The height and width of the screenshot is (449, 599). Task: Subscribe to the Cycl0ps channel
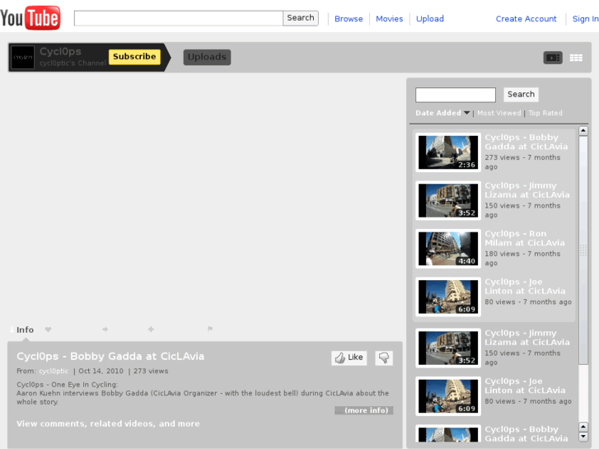pos(134,57)
